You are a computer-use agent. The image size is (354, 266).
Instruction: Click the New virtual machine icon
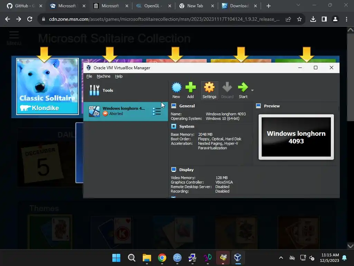[x=176, y=90]
